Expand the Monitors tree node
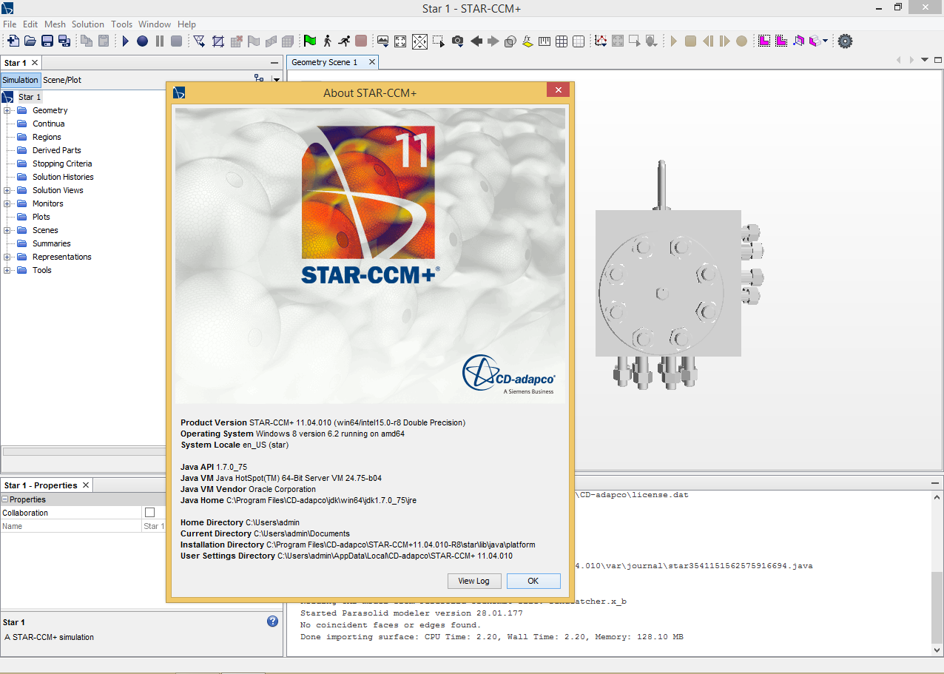 7,203
